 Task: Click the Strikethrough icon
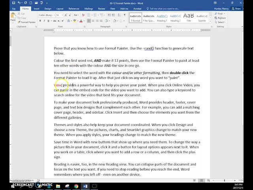click(55, 21)
